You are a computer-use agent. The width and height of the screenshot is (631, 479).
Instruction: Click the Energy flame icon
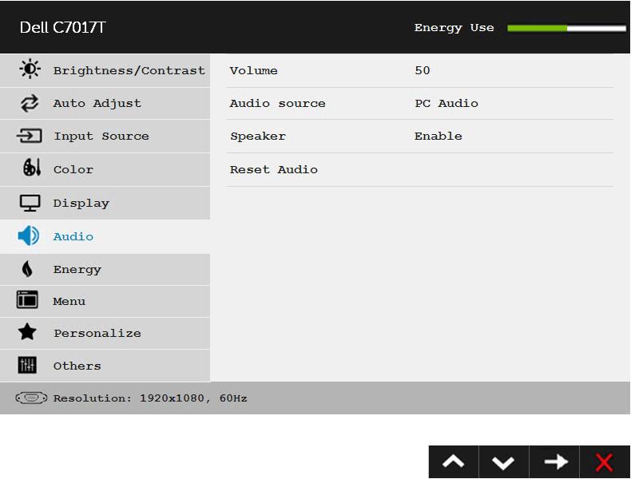(27, 269)
